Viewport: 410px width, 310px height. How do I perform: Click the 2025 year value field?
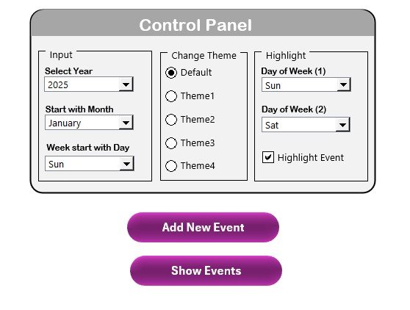pos(82,84)
